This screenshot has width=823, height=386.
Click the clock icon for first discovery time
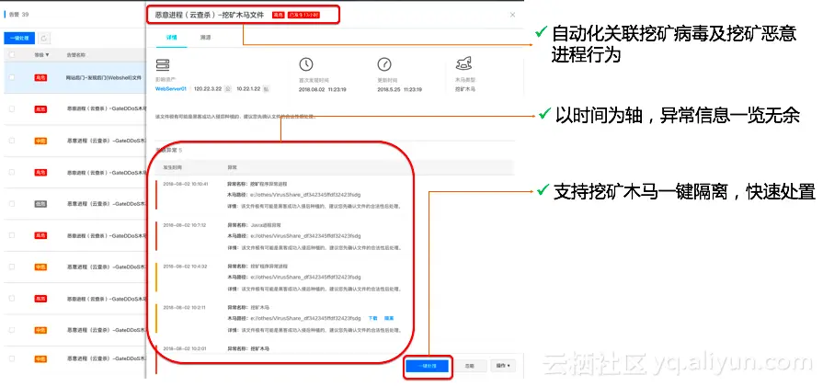[x=306, y=64]
